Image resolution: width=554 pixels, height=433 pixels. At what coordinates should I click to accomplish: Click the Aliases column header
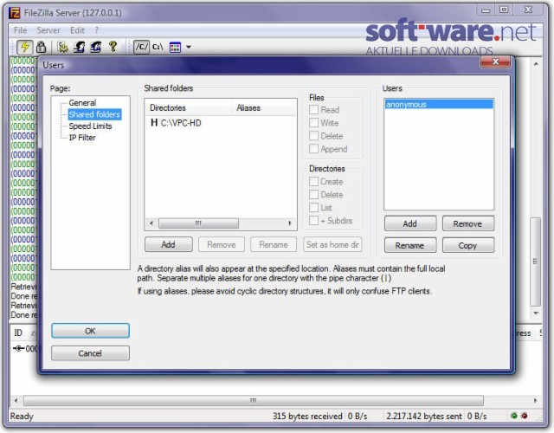pos(264,107)
